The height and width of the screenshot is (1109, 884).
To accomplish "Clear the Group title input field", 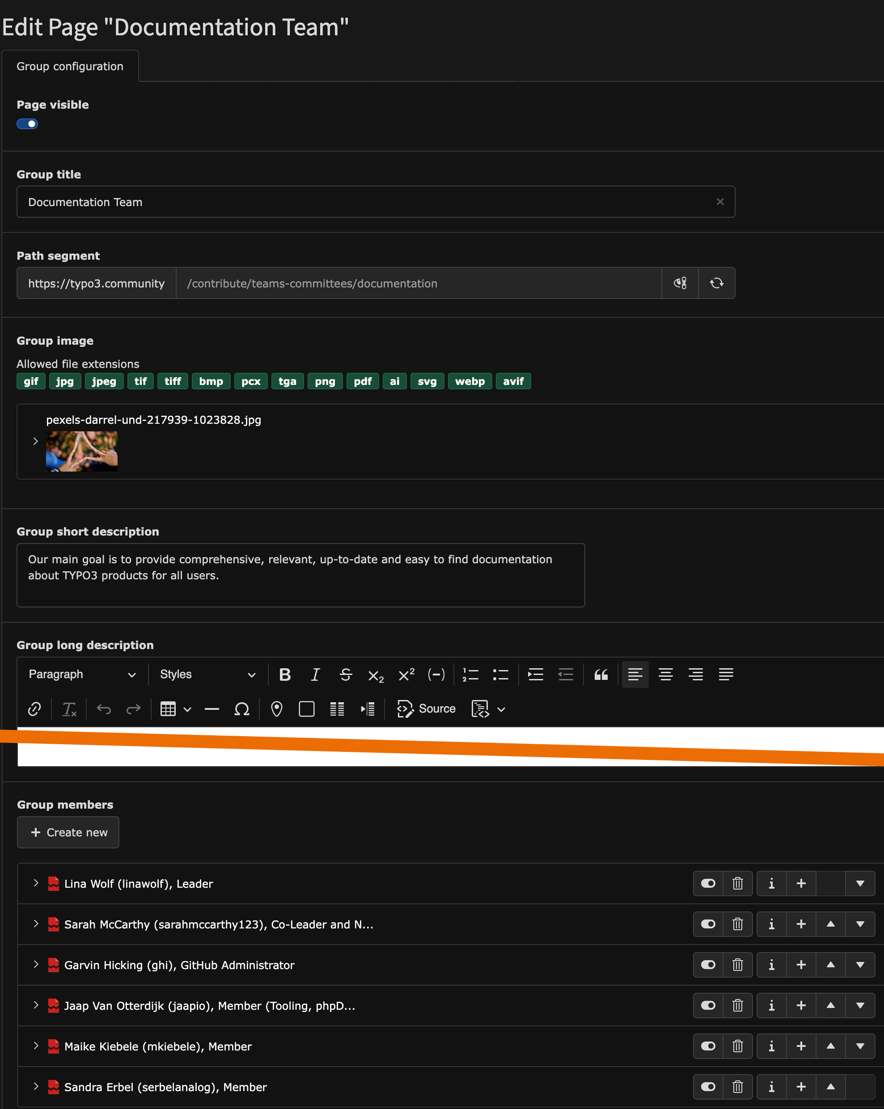I will pyautogui.click(x=720, y=202).
